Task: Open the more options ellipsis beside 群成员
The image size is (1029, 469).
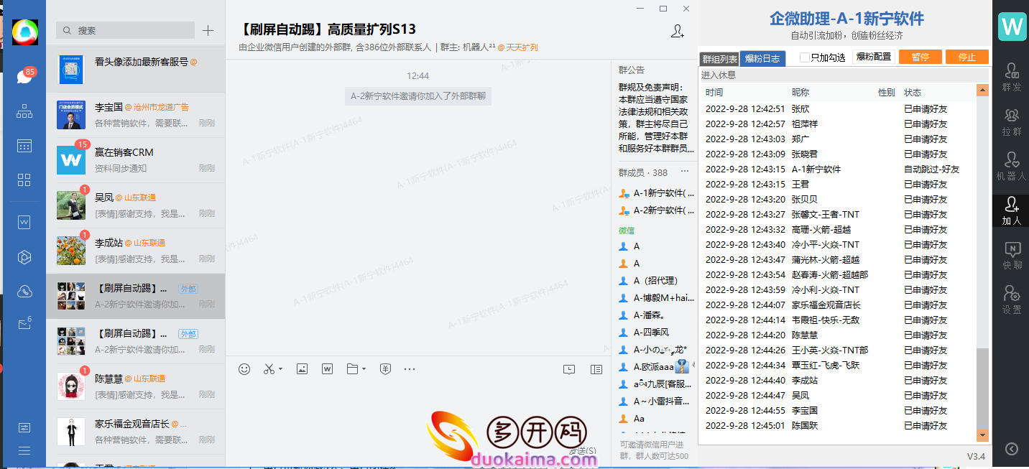Action: 685,172
